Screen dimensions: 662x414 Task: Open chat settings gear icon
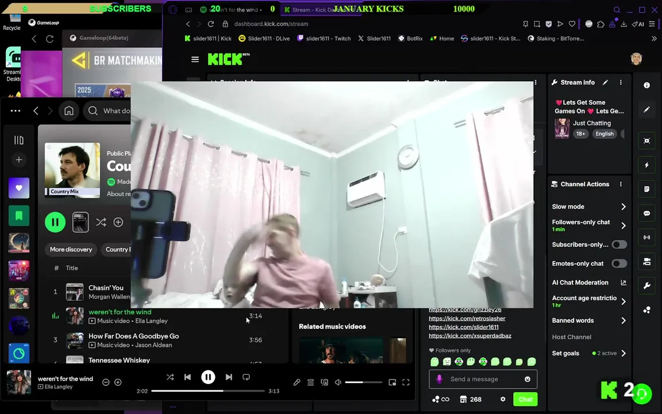click(502, 399)
